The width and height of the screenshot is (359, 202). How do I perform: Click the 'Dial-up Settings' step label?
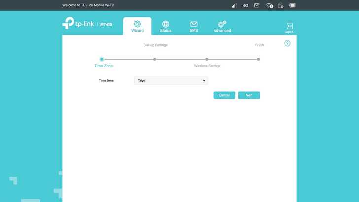coord(155,45)
